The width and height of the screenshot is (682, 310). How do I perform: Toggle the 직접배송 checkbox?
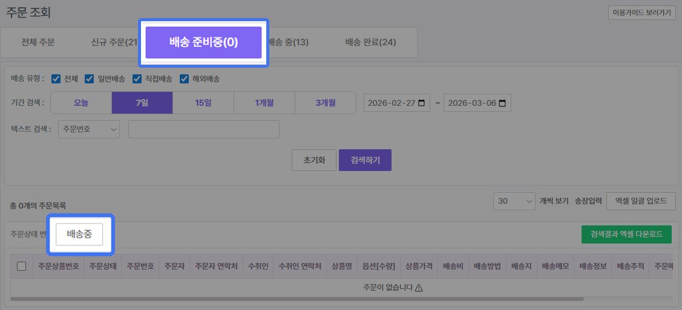click(137, 79)
